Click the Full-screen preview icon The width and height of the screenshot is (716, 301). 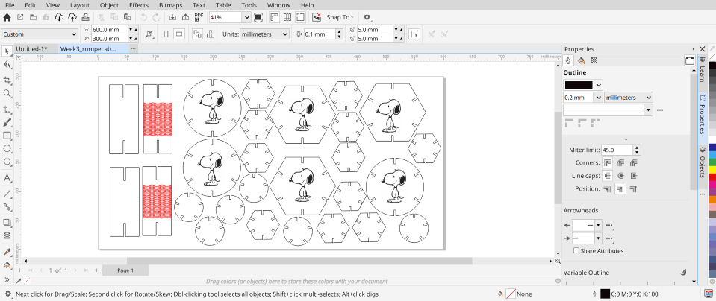[258, 17]
